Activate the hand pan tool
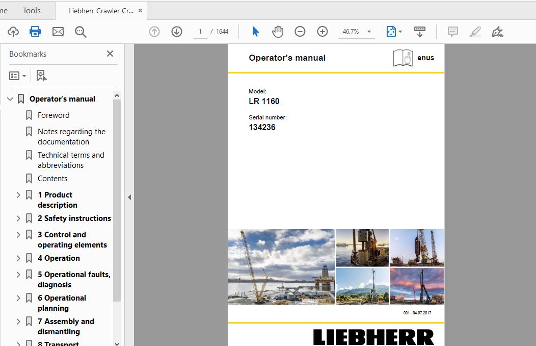This screenshot has height=346, width=536. [x=278, y=32]
